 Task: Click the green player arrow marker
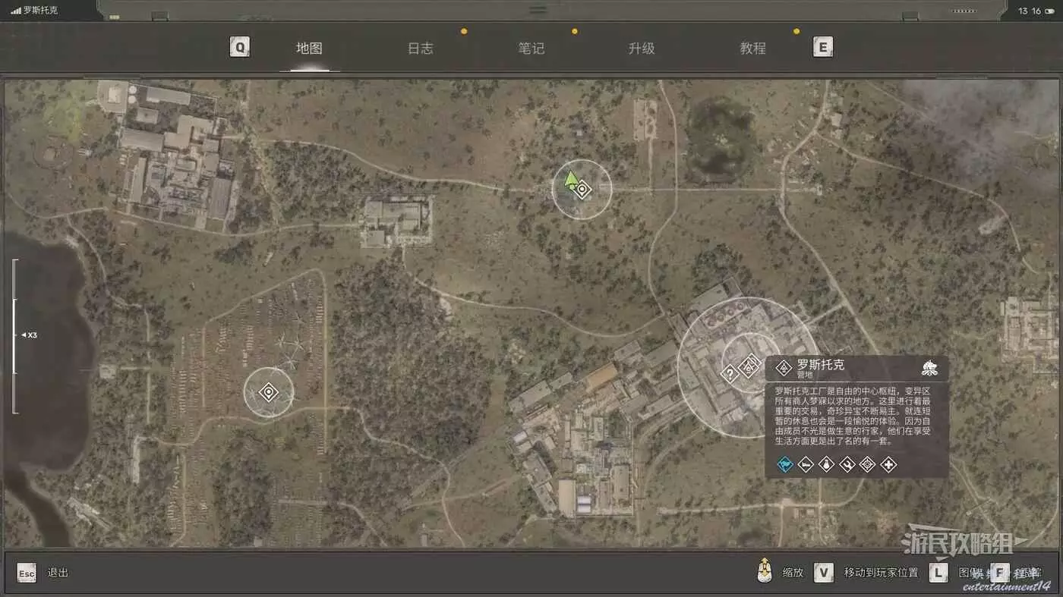(x=571, y=181)
